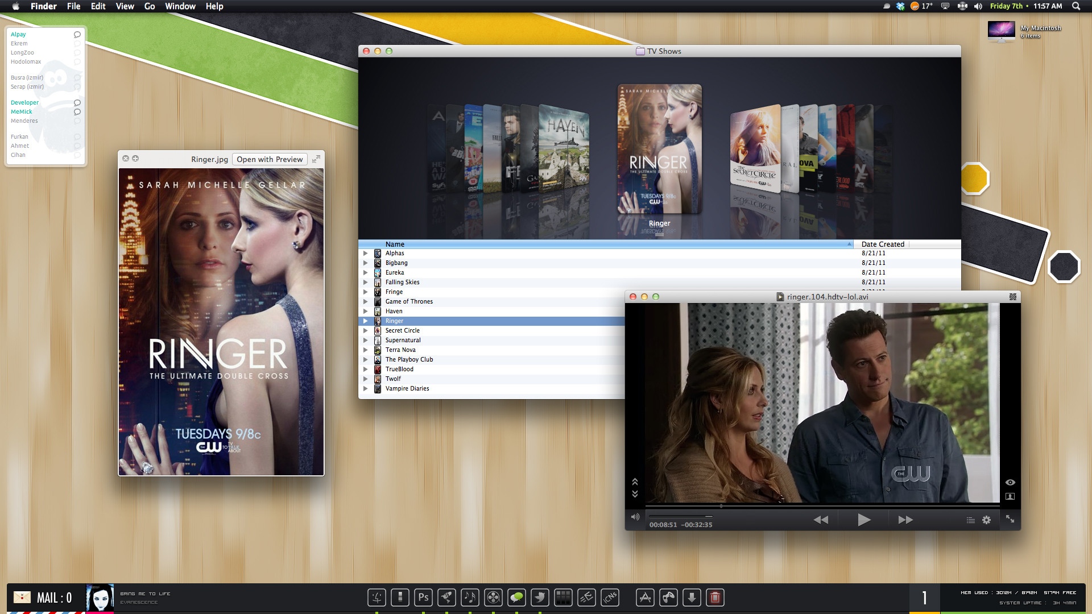The height and width of the screenshot is (614, 1092).
Task: Open the Twitter bird dock icon
Action: [540, 598]
